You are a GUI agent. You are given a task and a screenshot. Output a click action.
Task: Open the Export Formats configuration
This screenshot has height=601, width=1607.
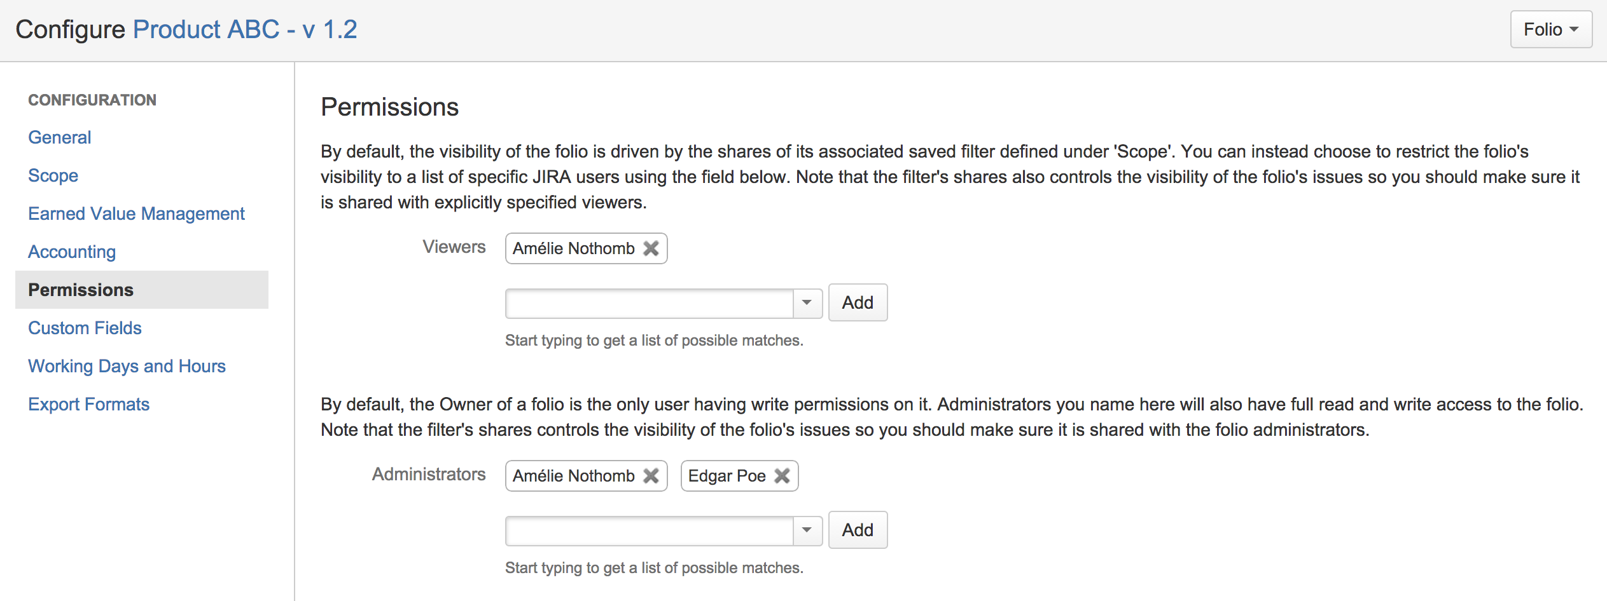point(88,404)
